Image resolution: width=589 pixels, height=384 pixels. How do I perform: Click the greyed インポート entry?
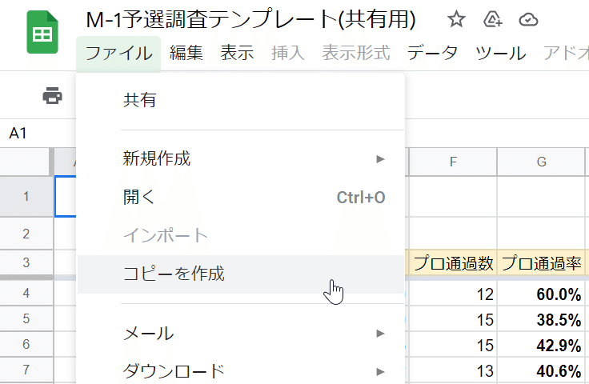[x=240, y=236]
